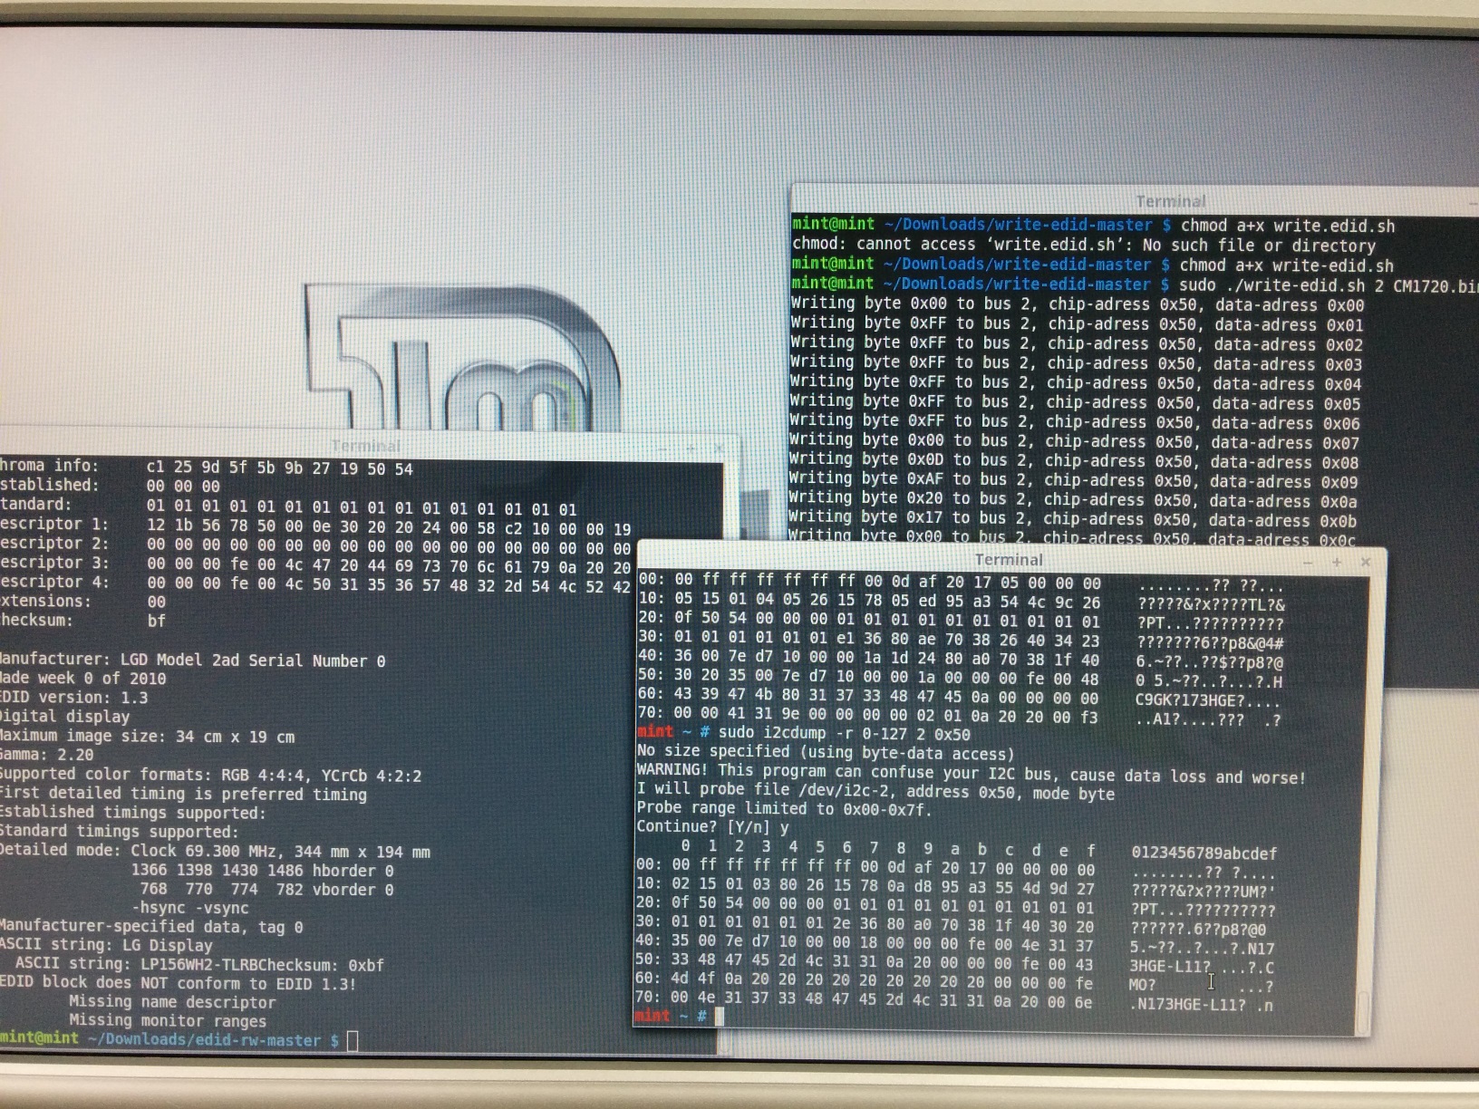Click the 'chmod: cannot access' error line
This screenshot has width=1479, height=1109.
click(x=1084, y=245)
